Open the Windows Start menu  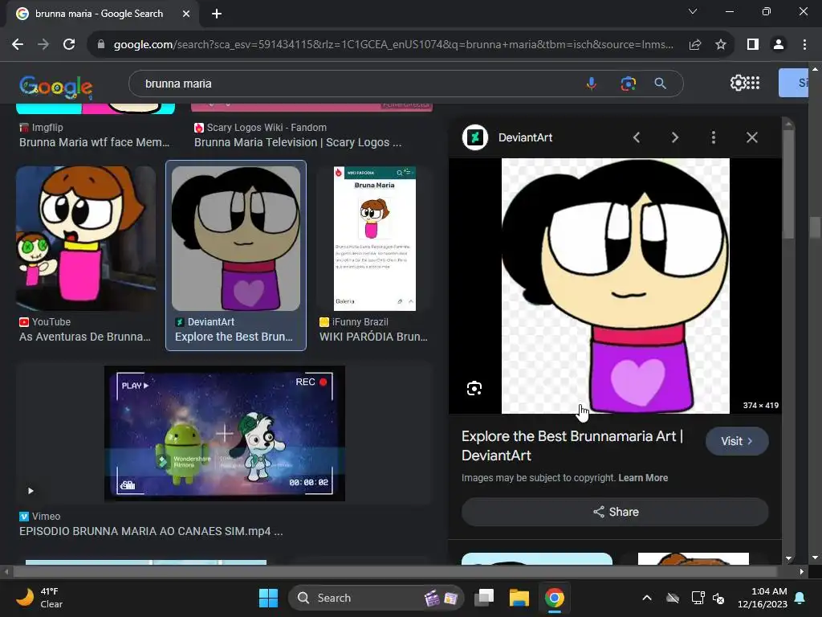point(268,598)
